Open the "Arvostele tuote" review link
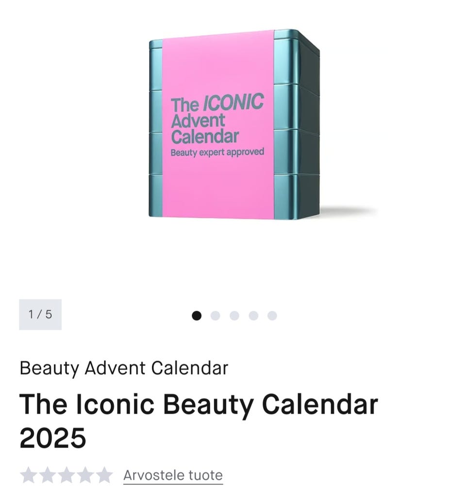Image resolution: width=466 pixels, height=495 pixels. pos(173,475)
